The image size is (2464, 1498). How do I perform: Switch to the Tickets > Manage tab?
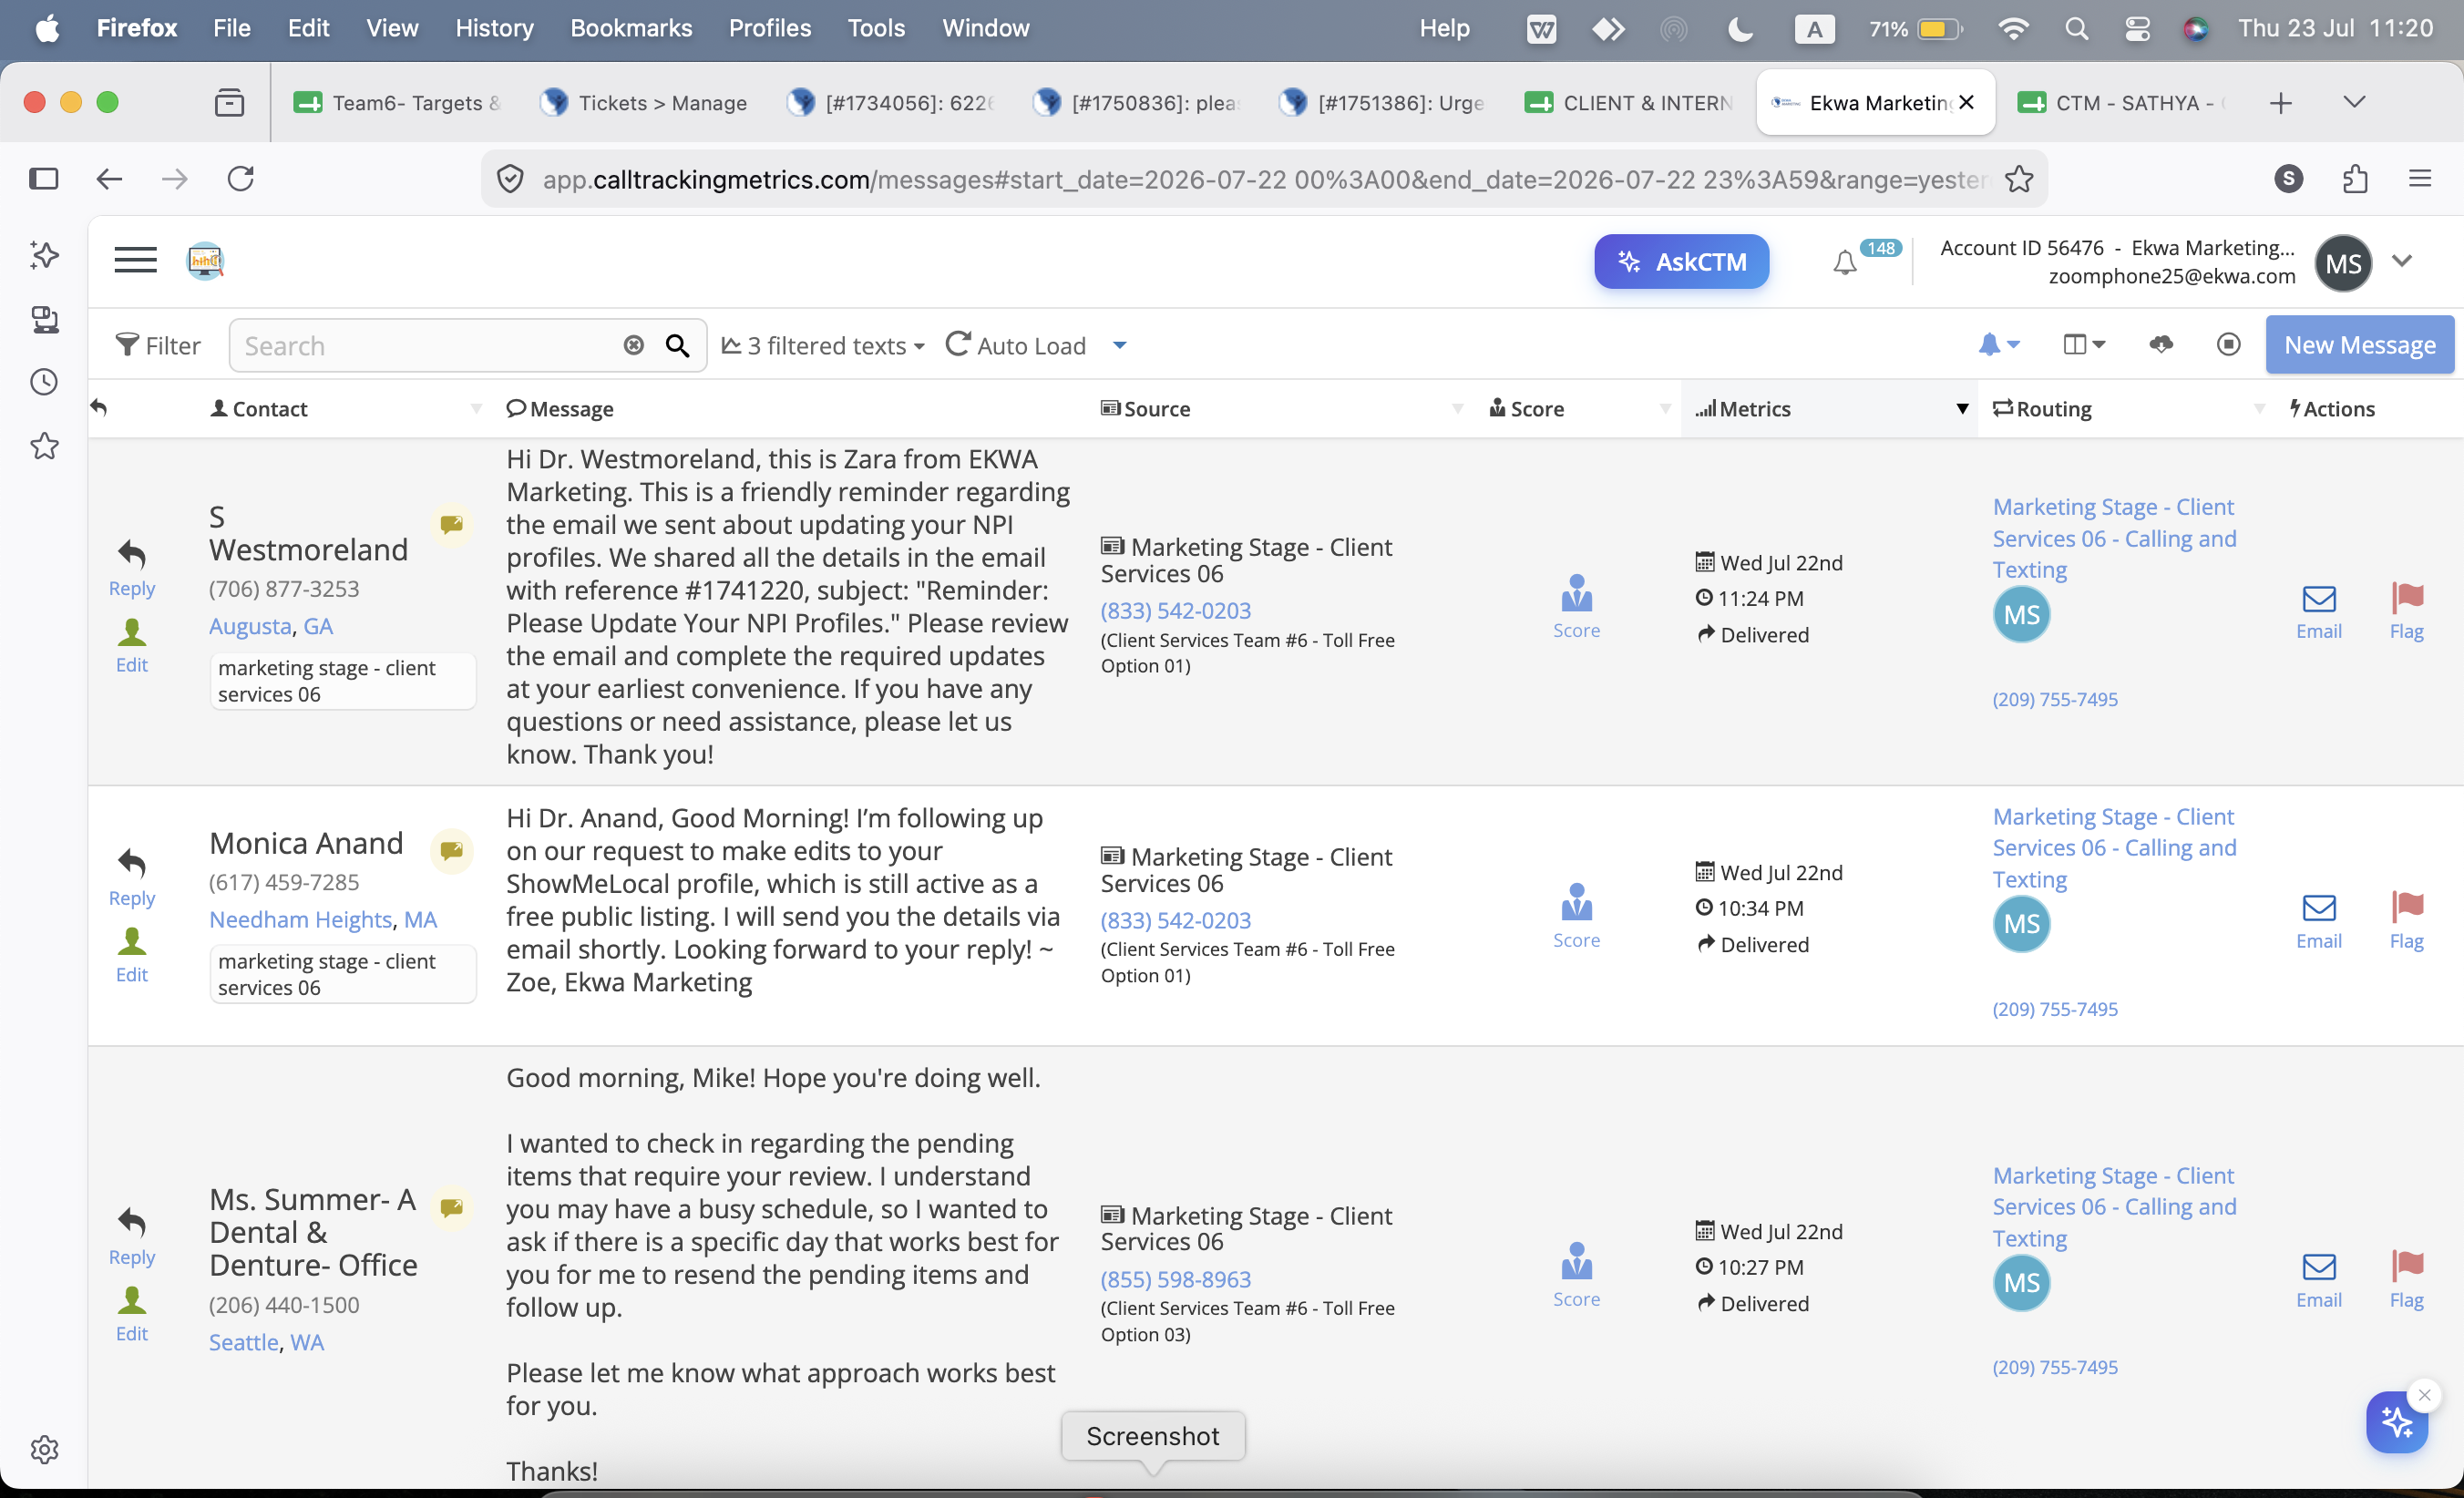pyautogui.click(x=645, y=103)
